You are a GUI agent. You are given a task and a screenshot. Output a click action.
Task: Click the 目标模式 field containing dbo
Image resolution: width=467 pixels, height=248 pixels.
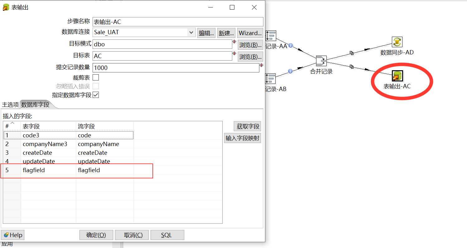tap(162, 44)
